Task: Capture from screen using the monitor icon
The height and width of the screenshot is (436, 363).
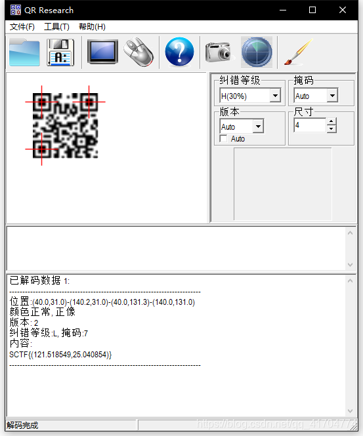Action: coord(102,52)
